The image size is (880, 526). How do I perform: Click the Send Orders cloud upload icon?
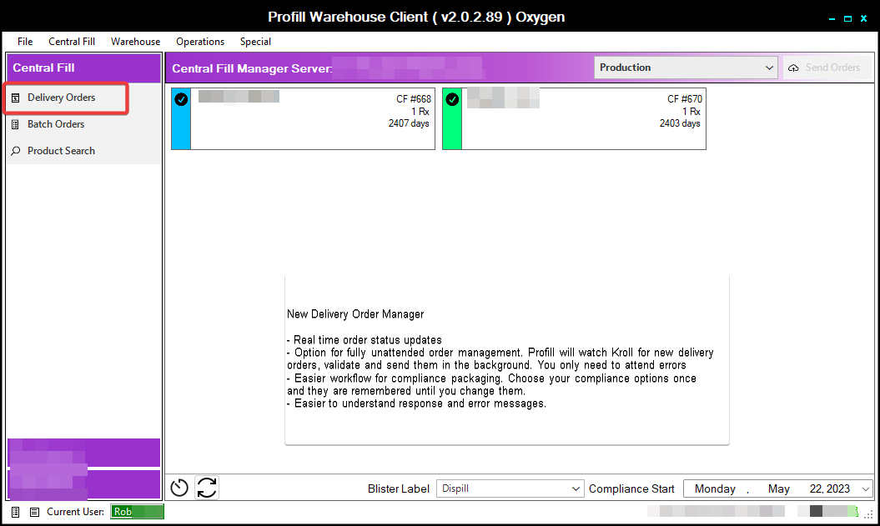click(793, 68)
